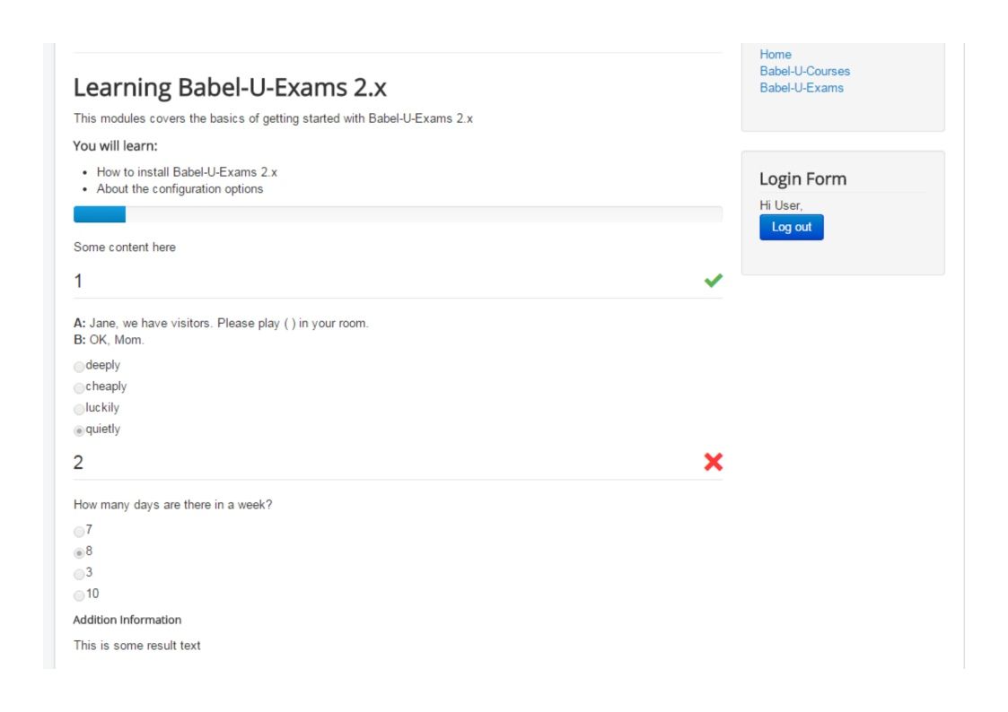Click the 'Learning Babel-U-Exams 2.x' heading
Viewport: 1008px width, 712px height.
(x=230, y=88)
